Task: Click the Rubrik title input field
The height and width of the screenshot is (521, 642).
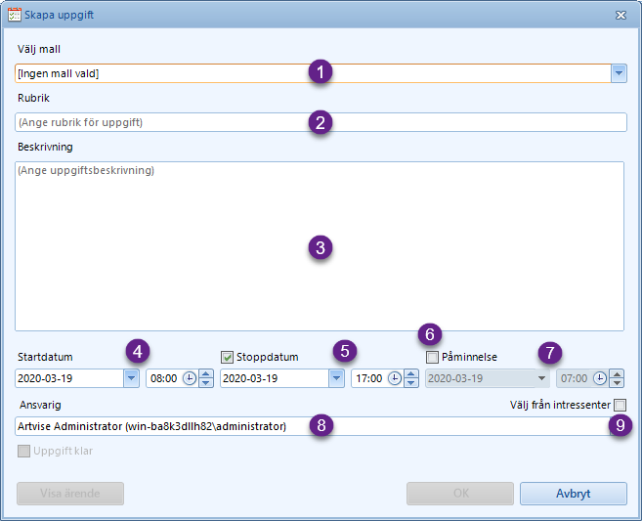Action: point(321,122)
